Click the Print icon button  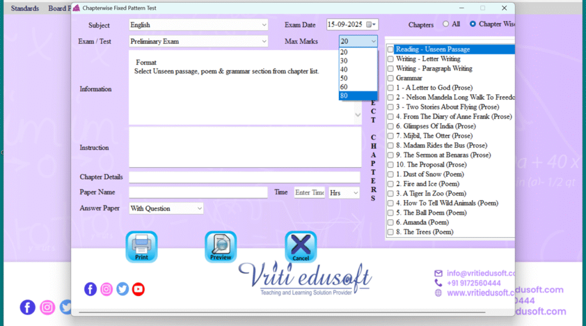(x=141, y=247)
